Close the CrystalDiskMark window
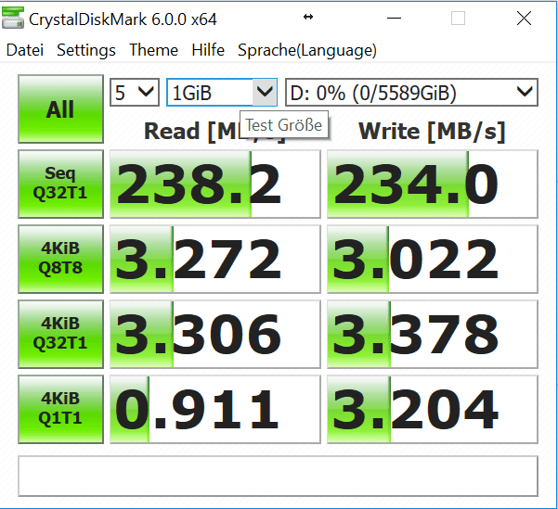Screen dimensions: 558x509 pyautogui.click(x=524, y=18)
